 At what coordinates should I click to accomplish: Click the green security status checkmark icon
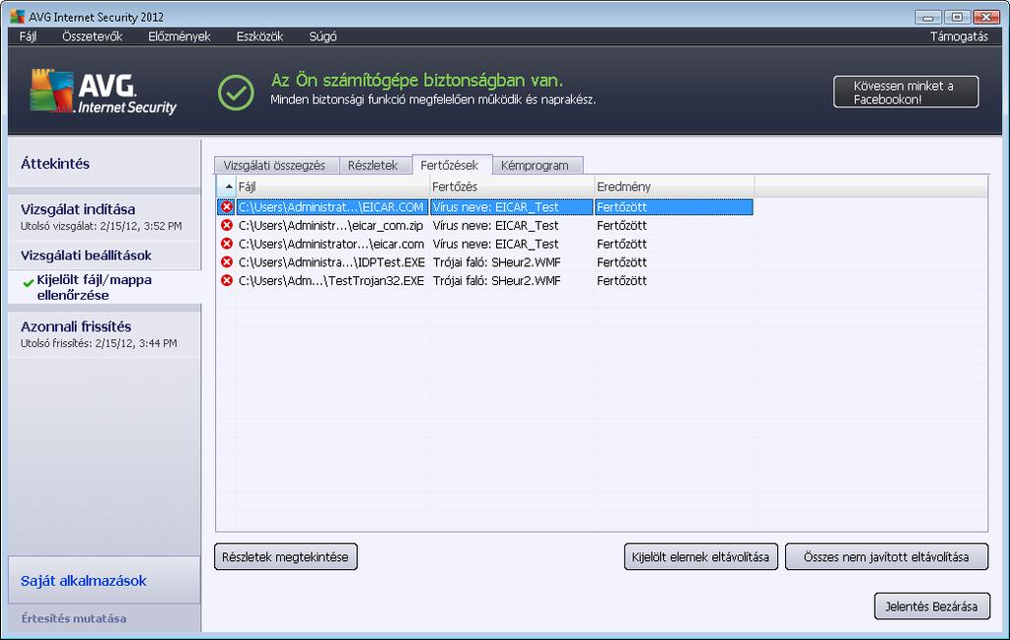(236, 92)
